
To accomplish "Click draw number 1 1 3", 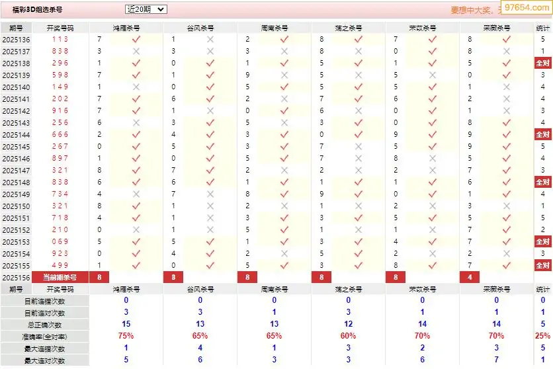I will click(x=60, y=39).
